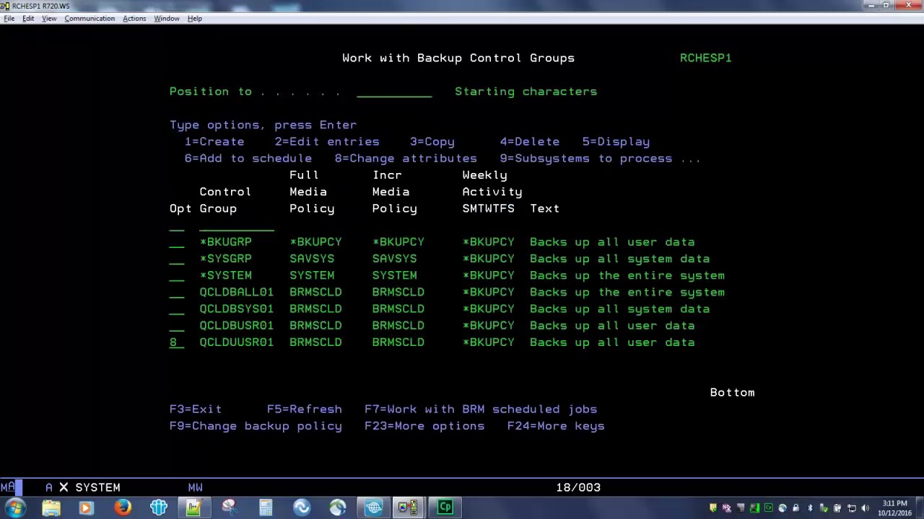Click the Position to input field

[394, 92]
